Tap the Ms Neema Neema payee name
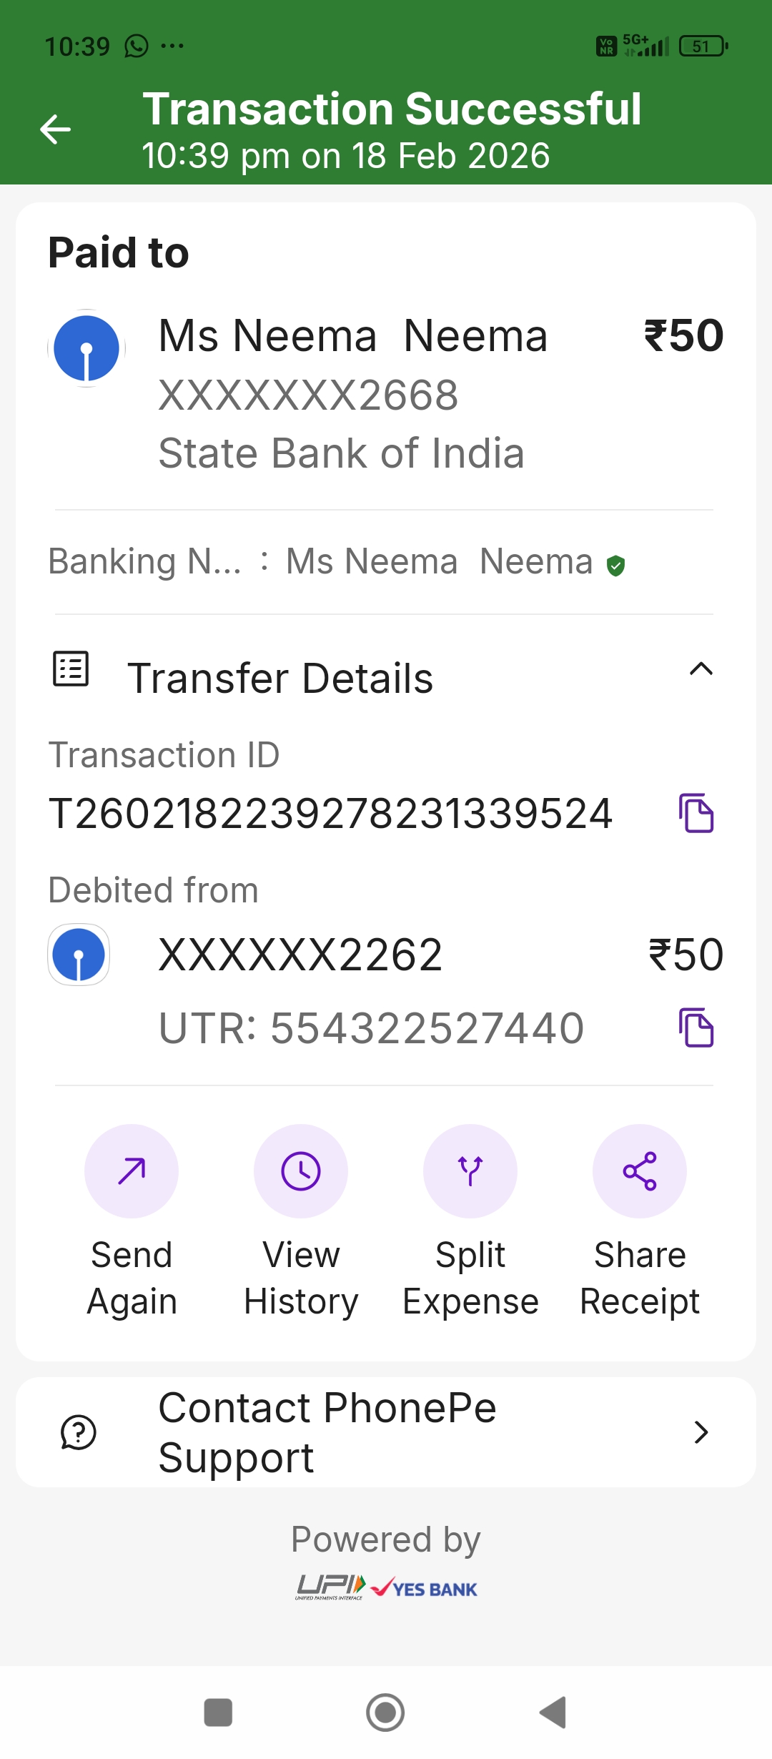 coord(353,336)
